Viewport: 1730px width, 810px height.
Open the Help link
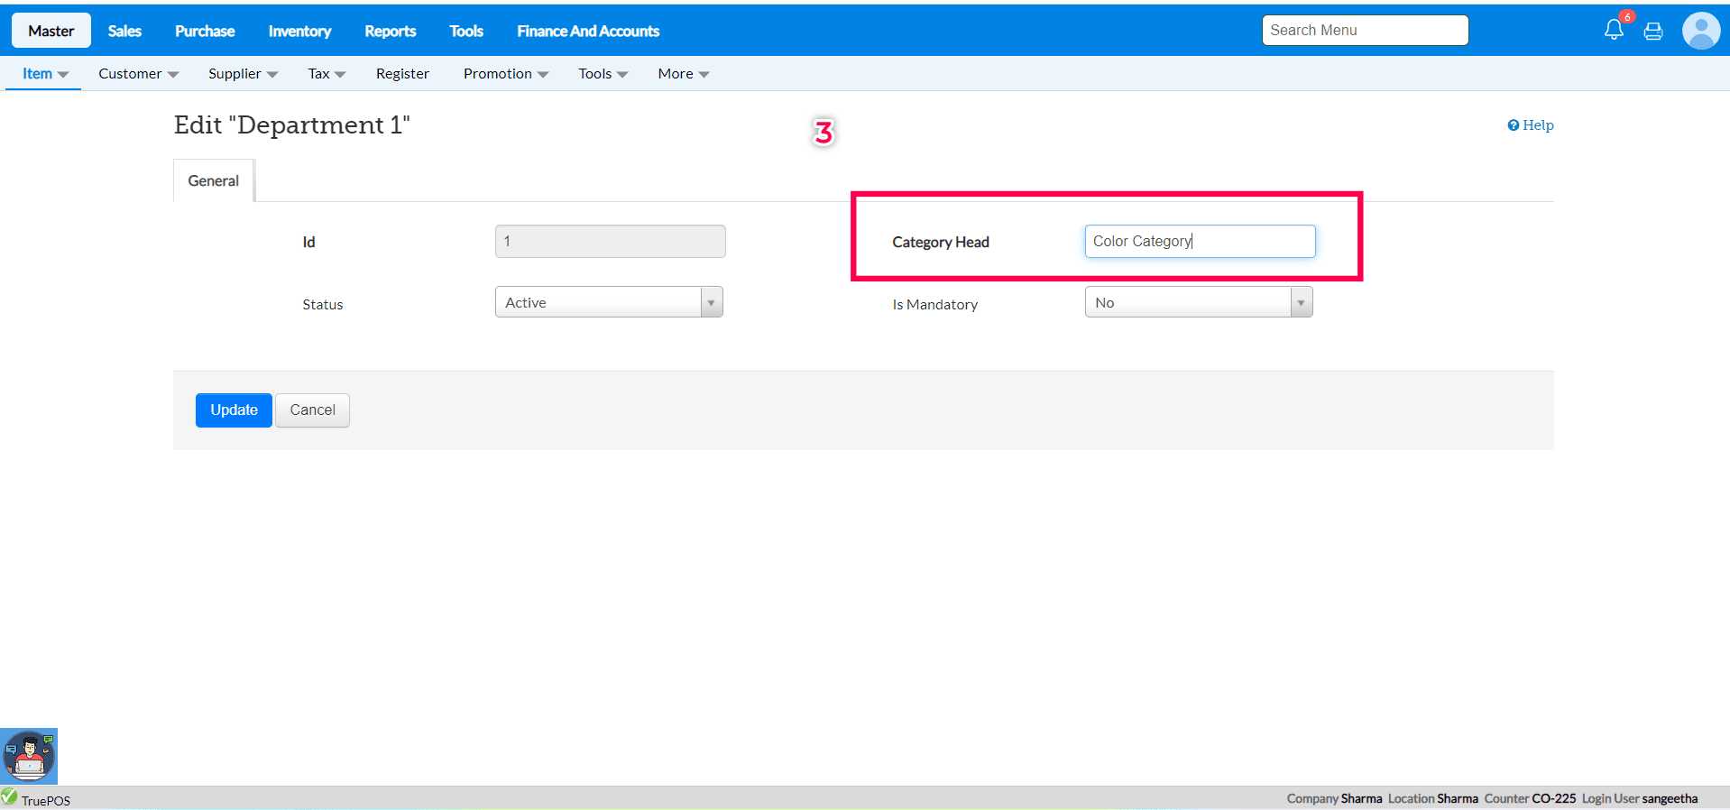click(1531, 125)
